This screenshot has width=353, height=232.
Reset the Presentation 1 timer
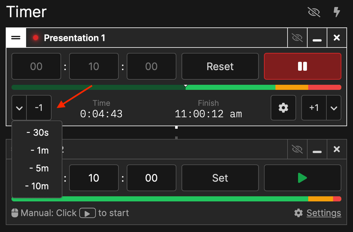coord(220,66)
